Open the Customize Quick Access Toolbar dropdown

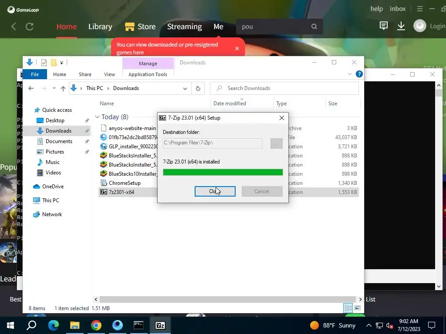pos(61,63)
